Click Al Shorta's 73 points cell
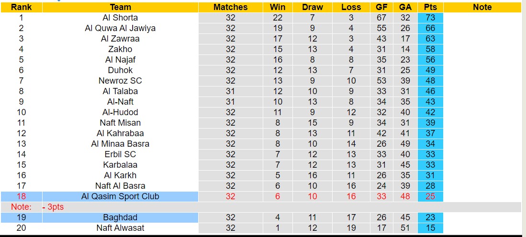The image size is (526, 237). (430, 18)
